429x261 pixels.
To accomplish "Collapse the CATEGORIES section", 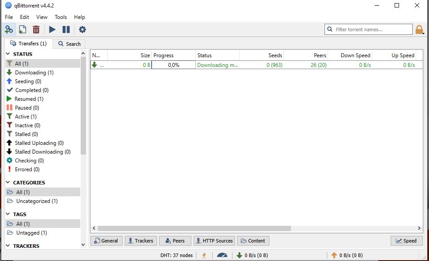I will [x=8, y=182].
